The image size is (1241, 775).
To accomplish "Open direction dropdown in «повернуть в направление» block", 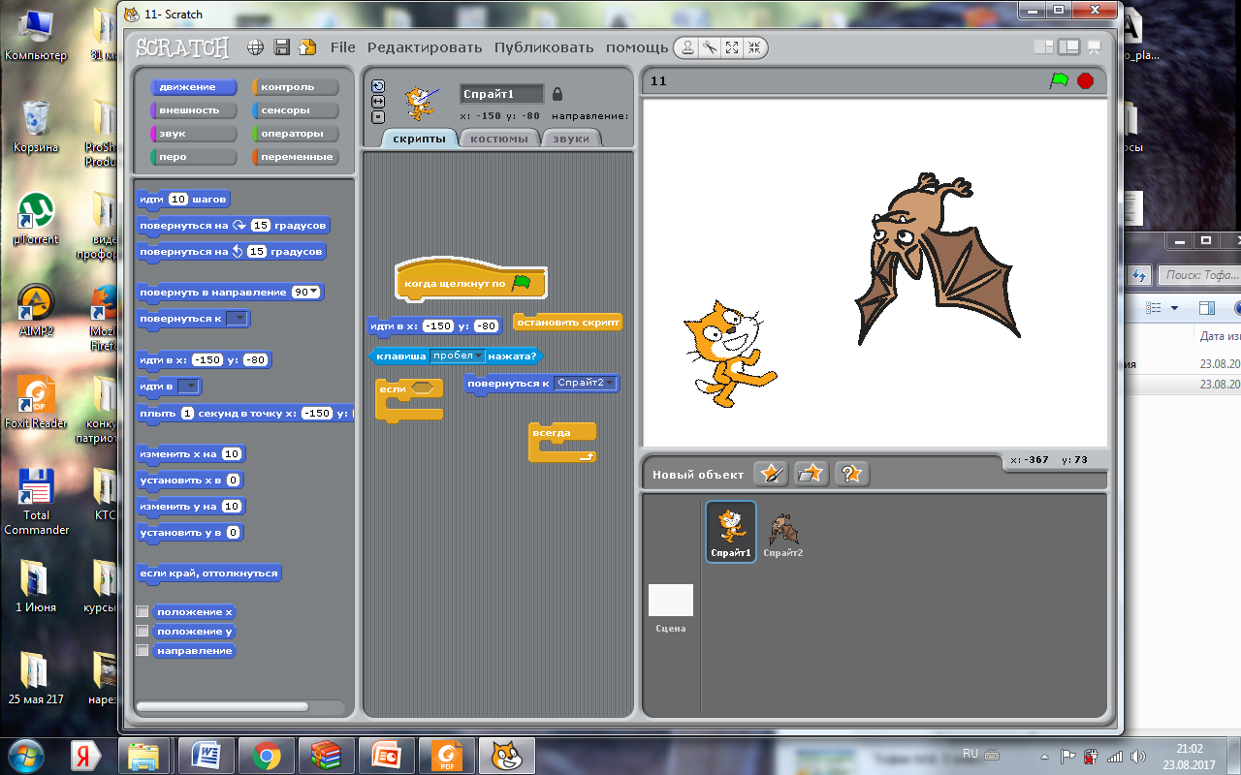I will [314, 293].
